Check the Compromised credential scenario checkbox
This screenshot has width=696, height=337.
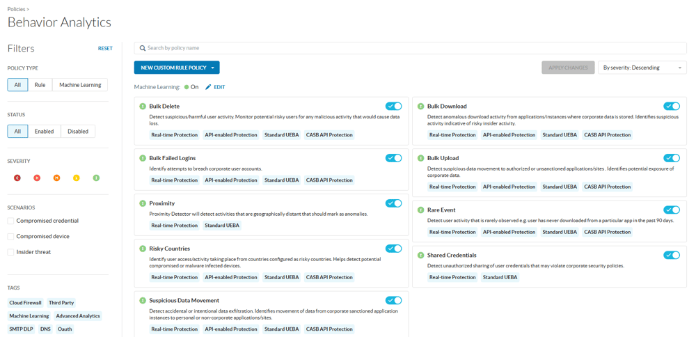pos(11,221)
